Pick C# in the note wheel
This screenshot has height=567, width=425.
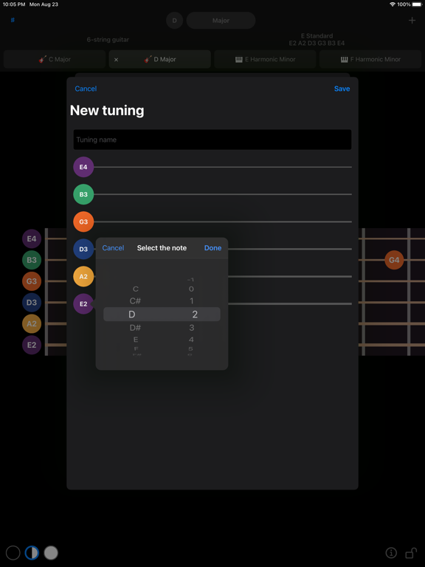(135, 301)
